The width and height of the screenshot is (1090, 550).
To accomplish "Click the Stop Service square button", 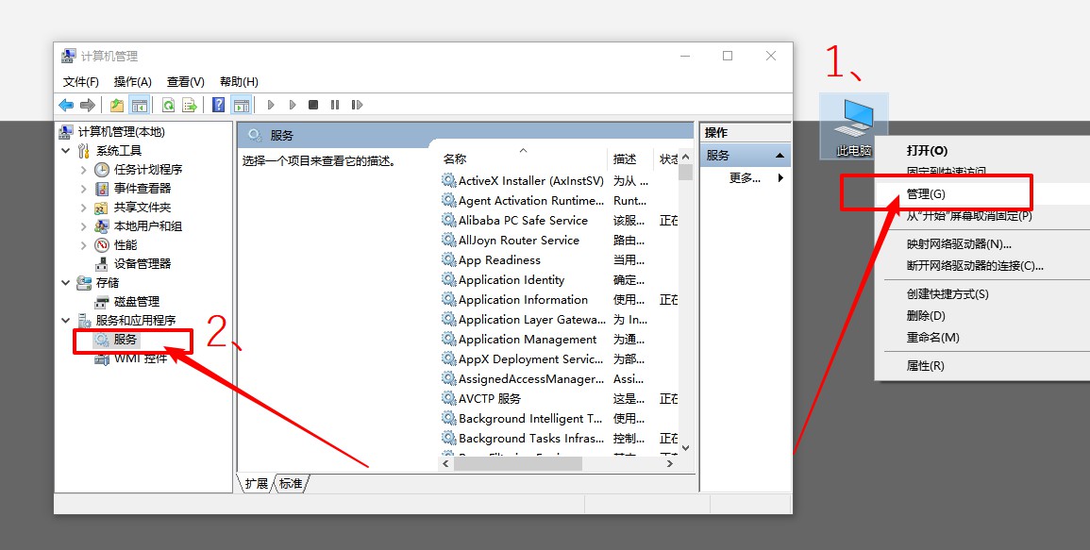I will (313, 105).
